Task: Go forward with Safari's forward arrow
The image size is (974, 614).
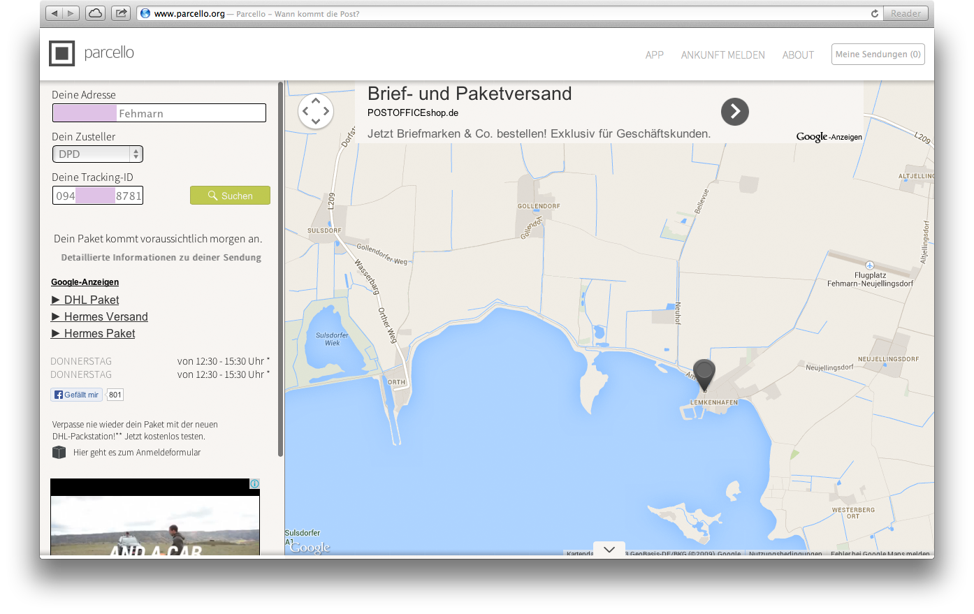Action: (x=72, y=13)
